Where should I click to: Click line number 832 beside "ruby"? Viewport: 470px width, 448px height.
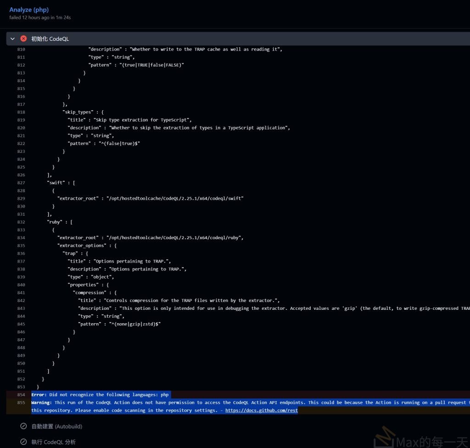21,222
